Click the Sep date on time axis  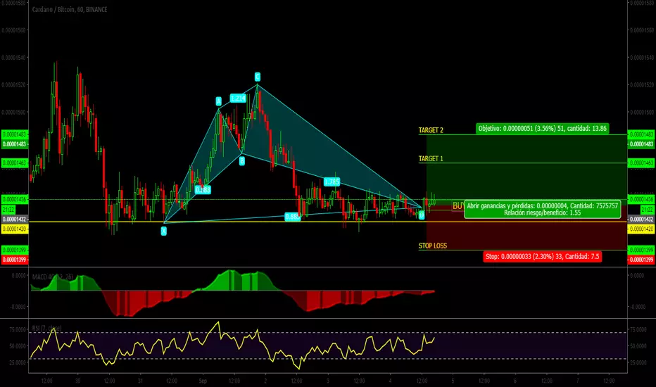click(203, 381)
